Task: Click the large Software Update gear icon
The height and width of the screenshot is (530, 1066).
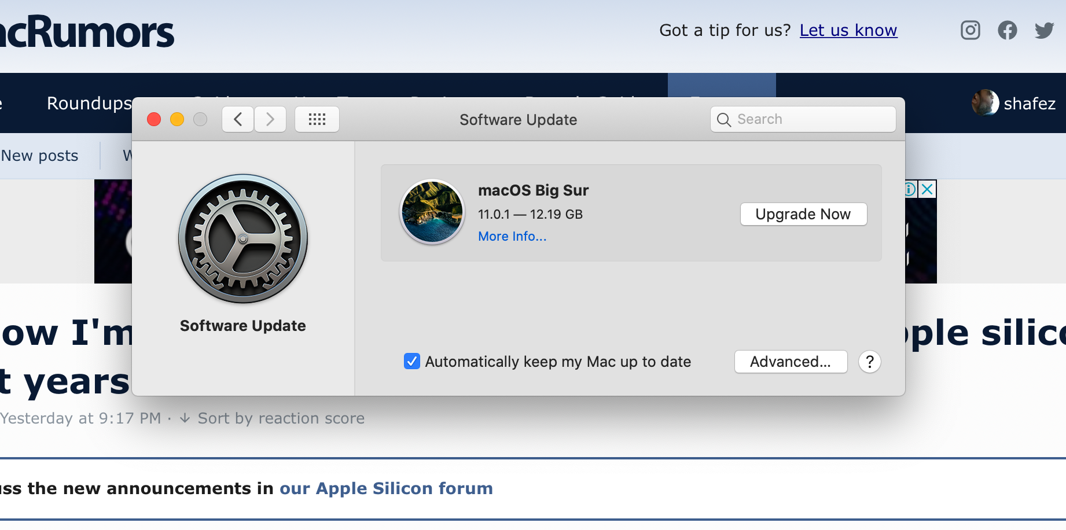Action: tap(243, 239)
